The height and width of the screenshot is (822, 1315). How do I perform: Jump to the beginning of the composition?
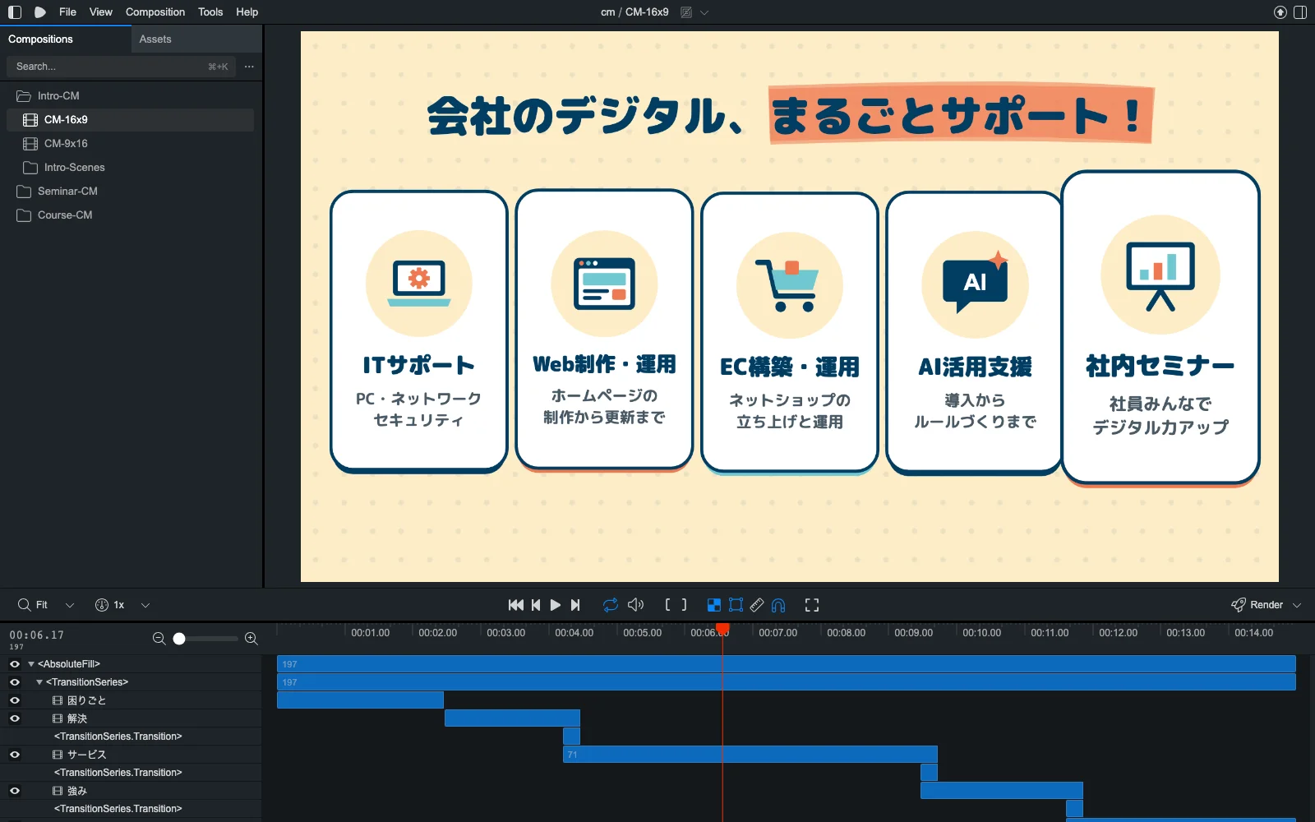coord(515,605)
